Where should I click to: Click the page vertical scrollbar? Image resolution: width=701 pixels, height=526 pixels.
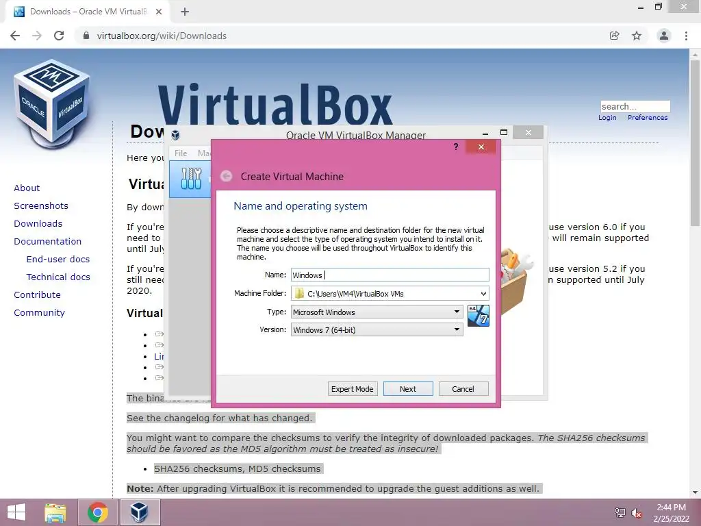(x=695, y=142)
